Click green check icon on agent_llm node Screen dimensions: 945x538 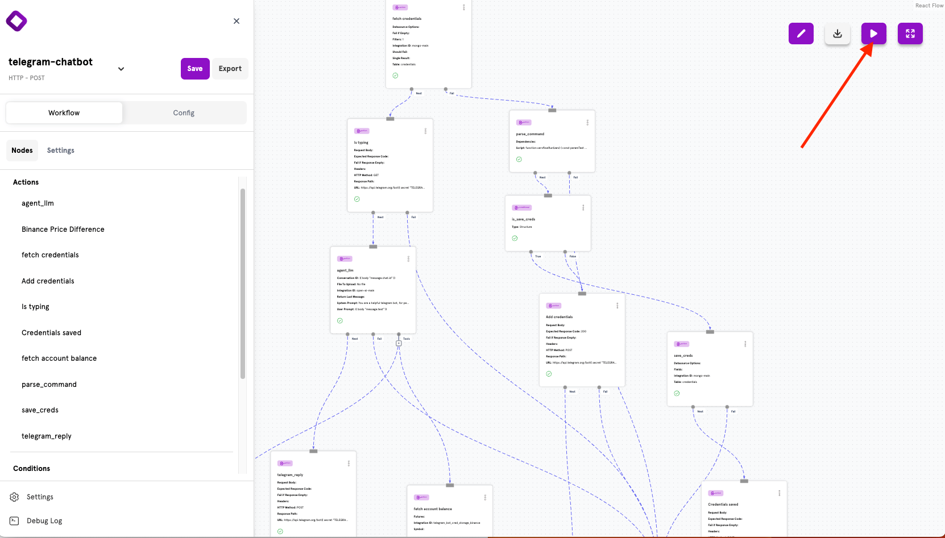tap(340, 321)
